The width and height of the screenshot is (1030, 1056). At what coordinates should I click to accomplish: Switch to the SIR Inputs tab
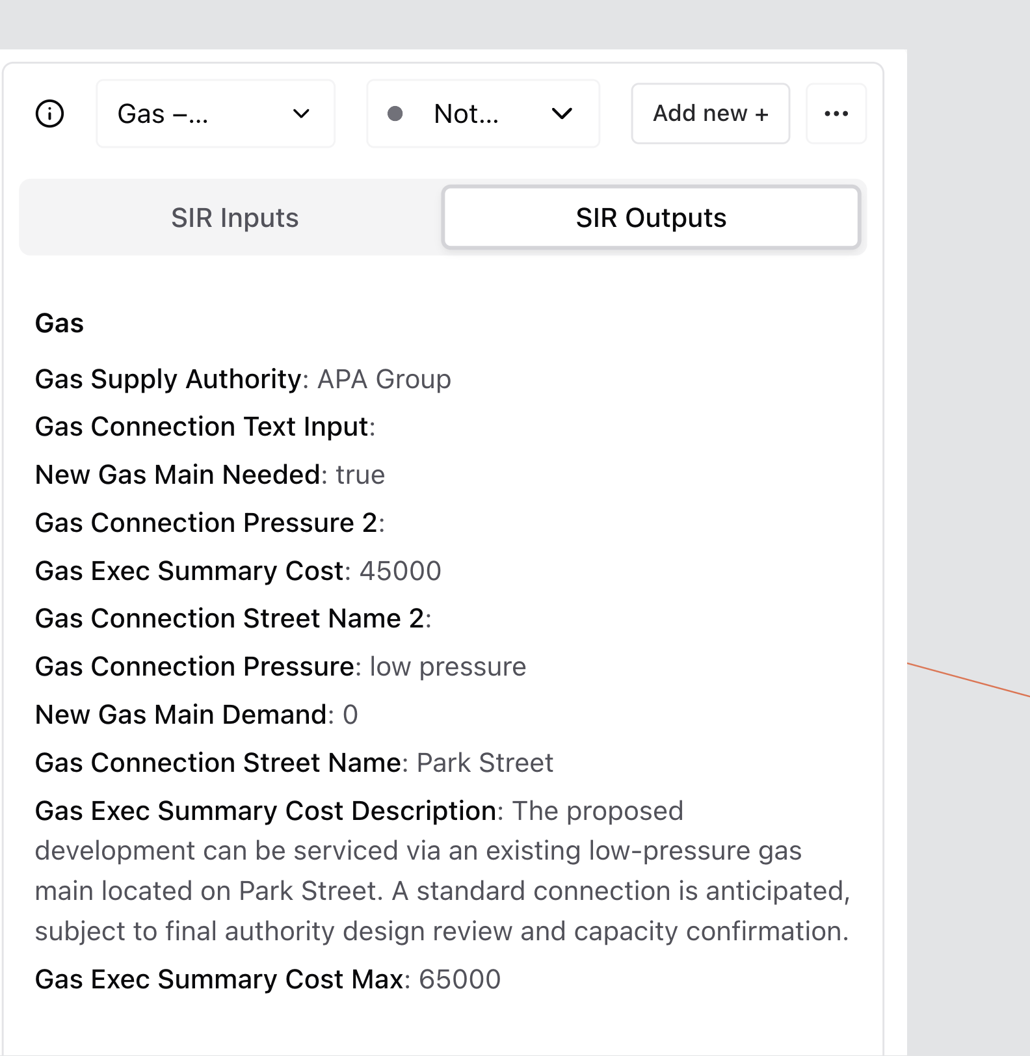click(x=234, y=218)
